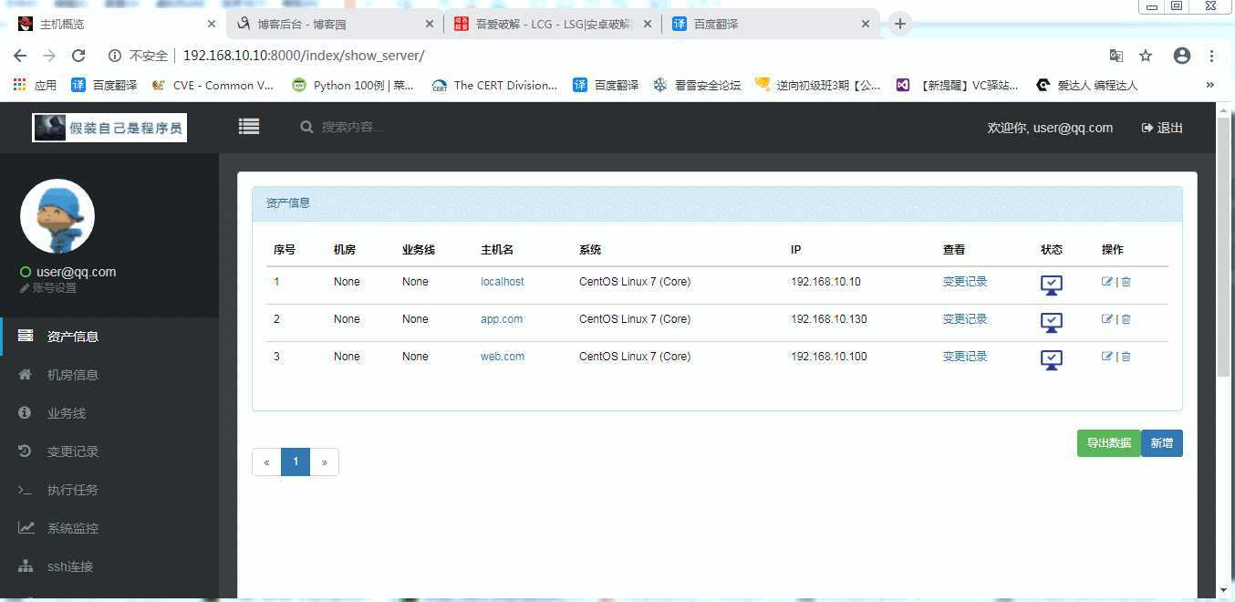Open a new browser tab
The height and width of the screenshot is (602, 1235).
[x=899, y=25]
